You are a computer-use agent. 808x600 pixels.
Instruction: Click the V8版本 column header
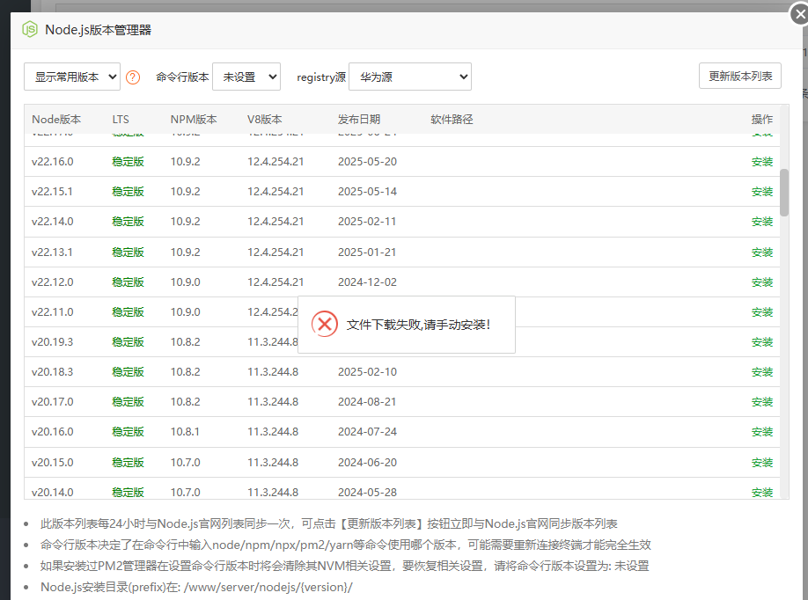265,120
